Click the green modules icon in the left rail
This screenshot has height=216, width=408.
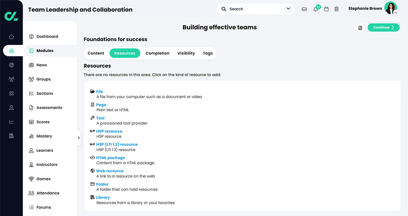pos(11,51)
